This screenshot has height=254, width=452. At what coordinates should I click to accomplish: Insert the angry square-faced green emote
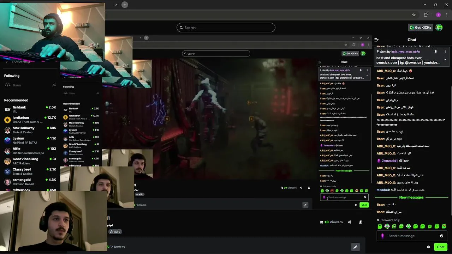[x=394, y=226]
